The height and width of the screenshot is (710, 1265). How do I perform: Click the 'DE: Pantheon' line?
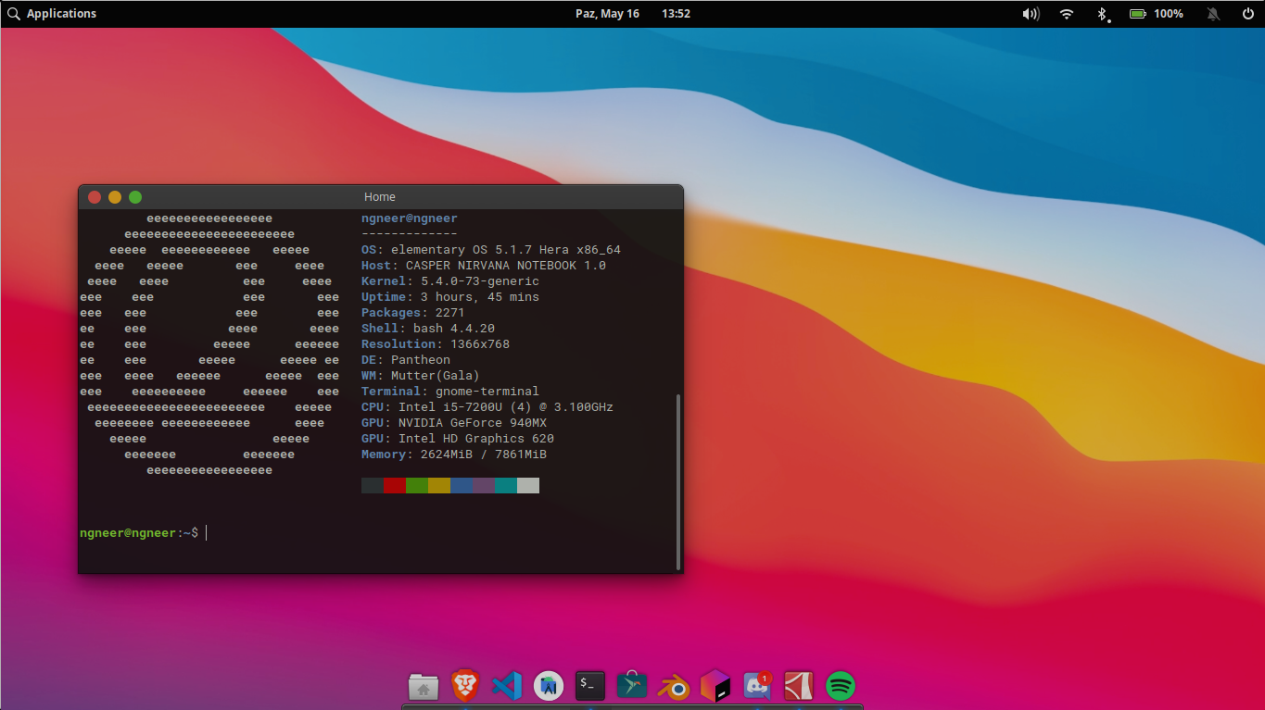click(406, 360)
